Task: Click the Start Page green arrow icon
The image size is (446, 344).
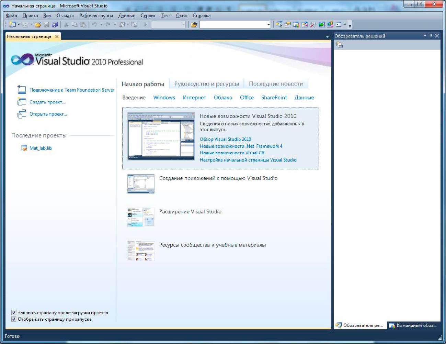Action: point(322,24)
